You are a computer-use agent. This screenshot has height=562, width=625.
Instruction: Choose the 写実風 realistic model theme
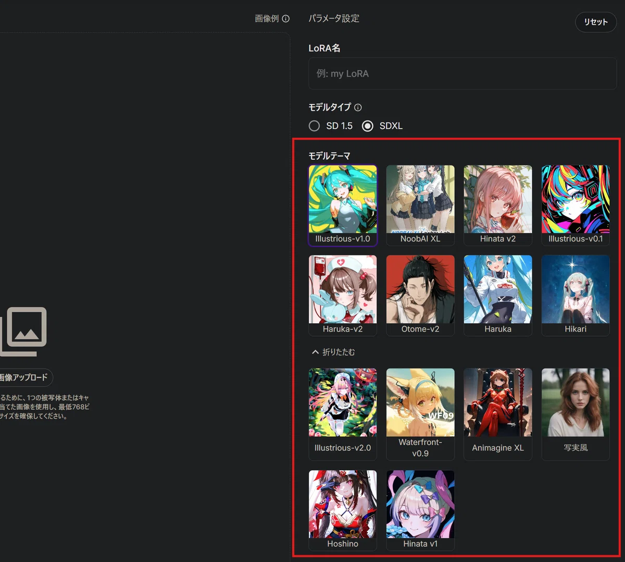[576, 414]
